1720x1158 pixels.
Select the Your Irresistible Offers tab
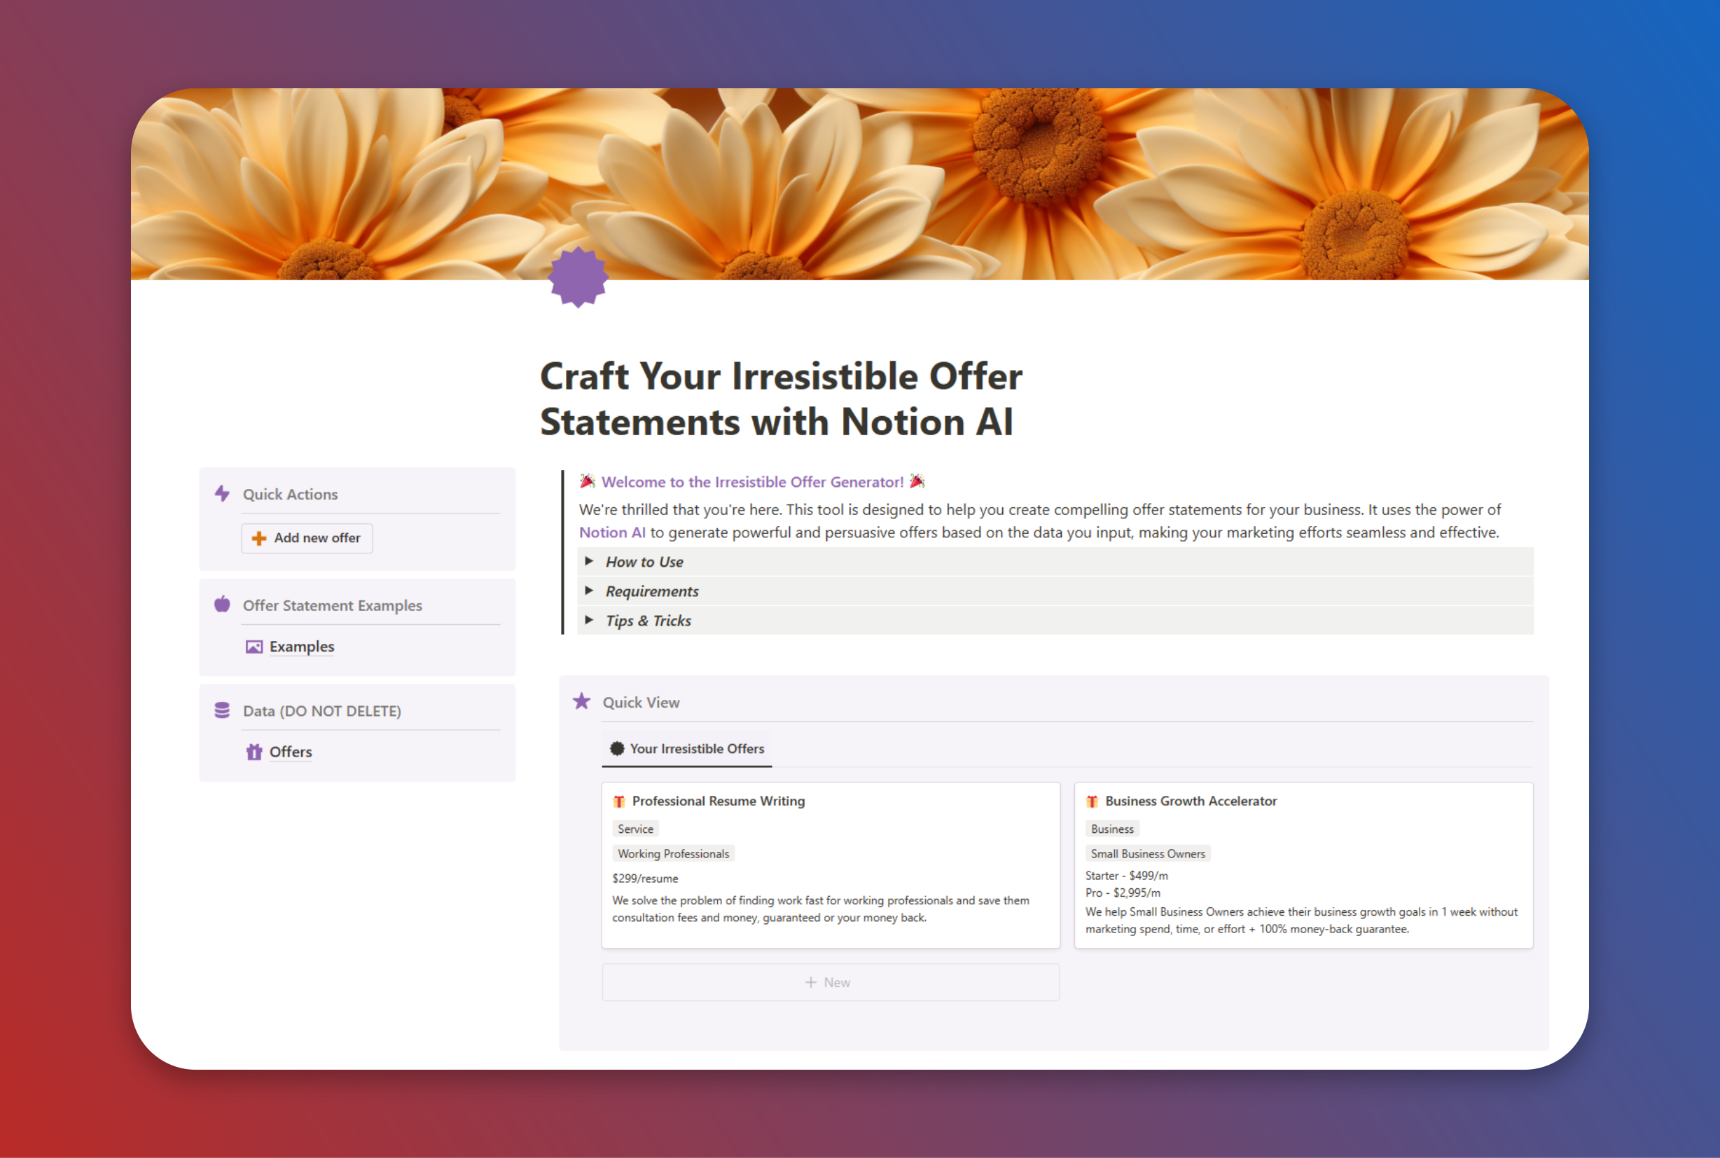pyautogui.click(x=687, y=749)
